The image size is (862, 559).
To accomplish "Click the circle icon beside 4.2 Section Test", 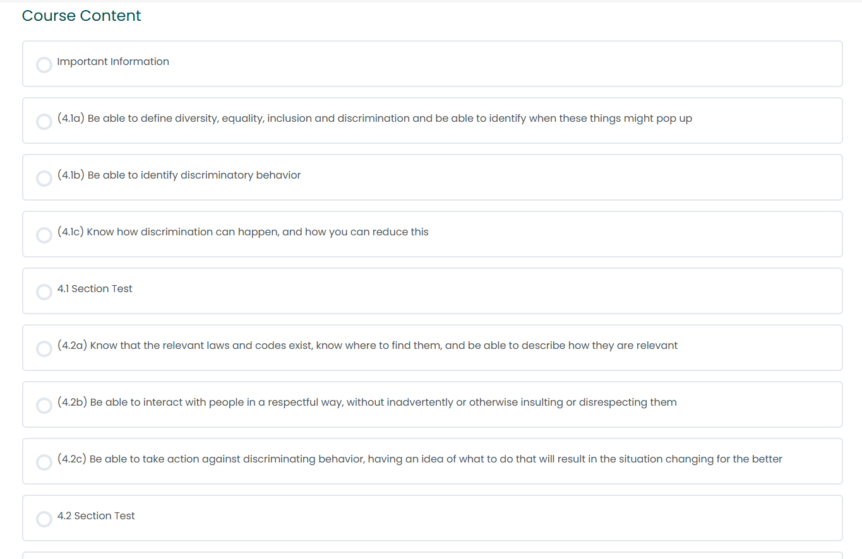I will [44, 519].
